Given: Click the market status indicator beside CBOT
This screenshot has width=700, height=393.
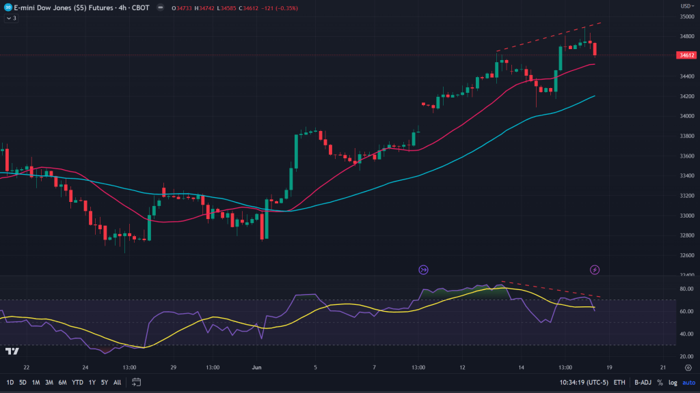Looking at the screenshot, I should (x=159, y=7).
